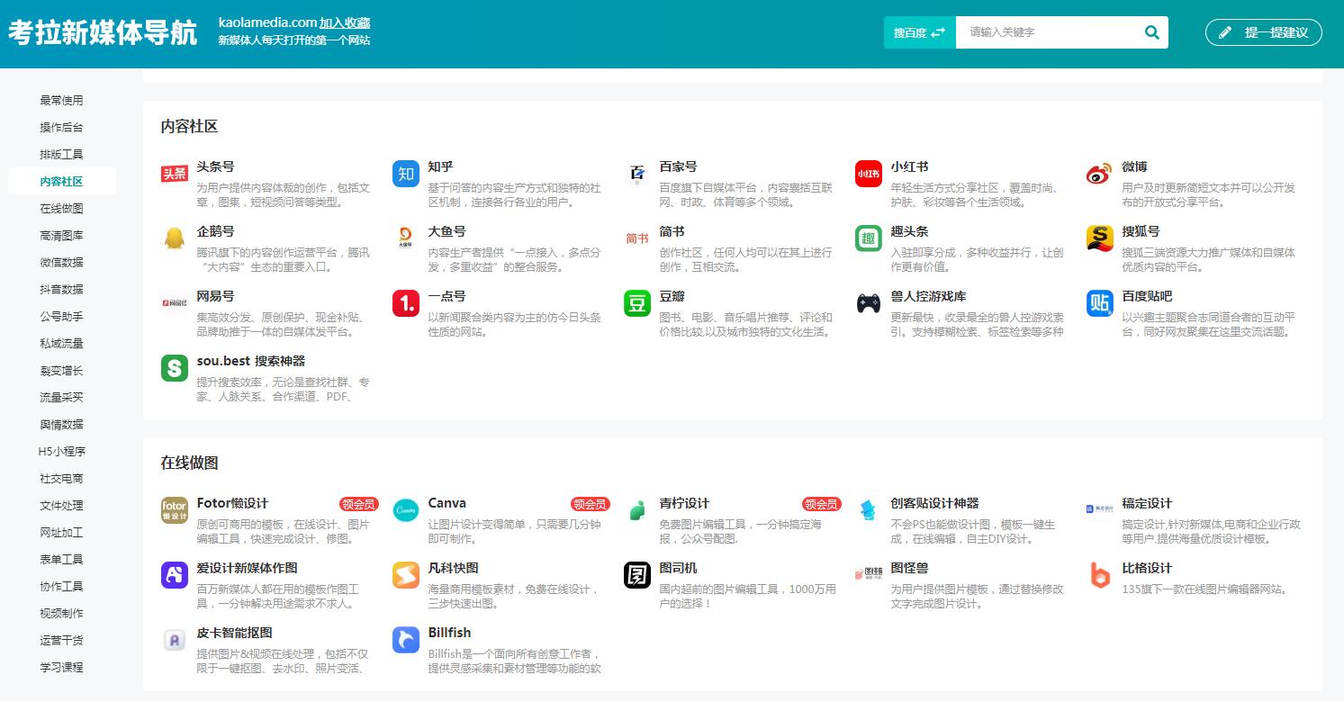The image size is (1344, 702).
Task: Go to 高清图库 in the sidebar
Action: pyautogui.click(x=61, y=235)
